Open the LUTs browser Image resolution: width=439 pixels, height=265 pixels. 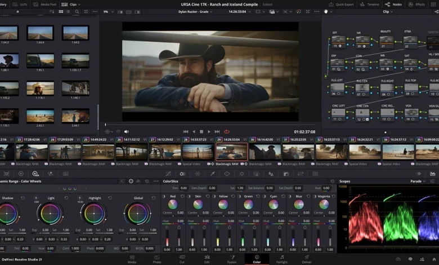click(21, 4)
